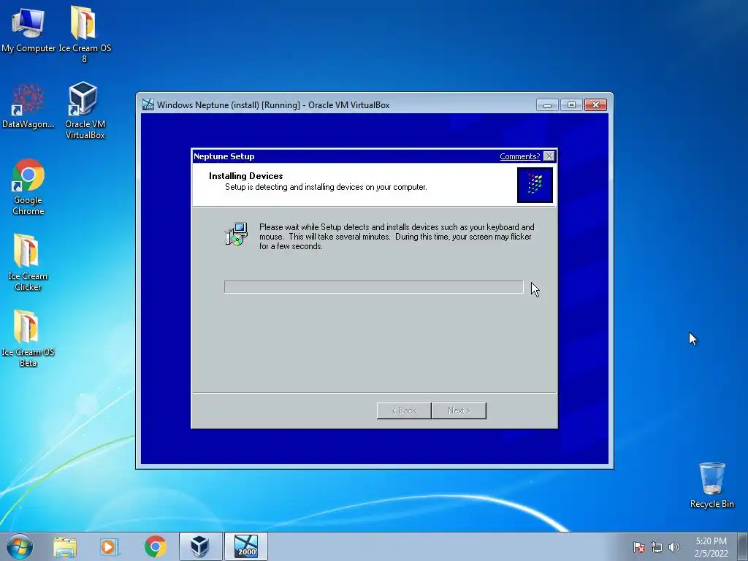The width and height of the screenshot is (748, 561).
Task: Close the Neptune Setup dialog
Action: point(549,156)
